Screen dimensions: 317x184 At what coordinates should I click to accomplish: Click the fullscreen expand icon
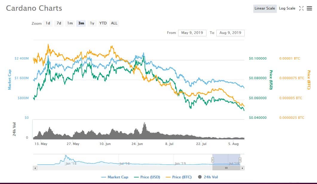(x=301, y=8)
